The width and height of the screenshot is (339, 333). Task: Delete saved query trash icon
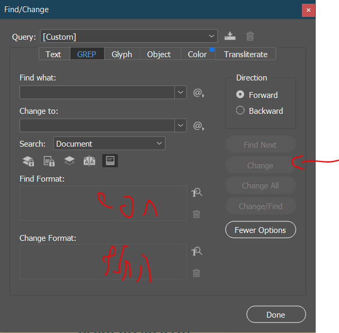click(250, 36)
